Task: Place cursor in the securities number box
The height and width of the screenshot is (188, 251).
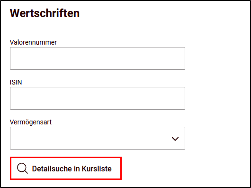Action: pos(98,58)
